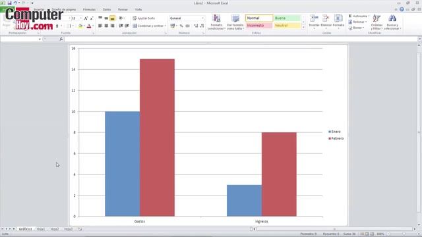Screen dimensions: 422x237
Task: Switch to Page Layout view in status bar
Action: pyautogui.click(x=367, y=234)
